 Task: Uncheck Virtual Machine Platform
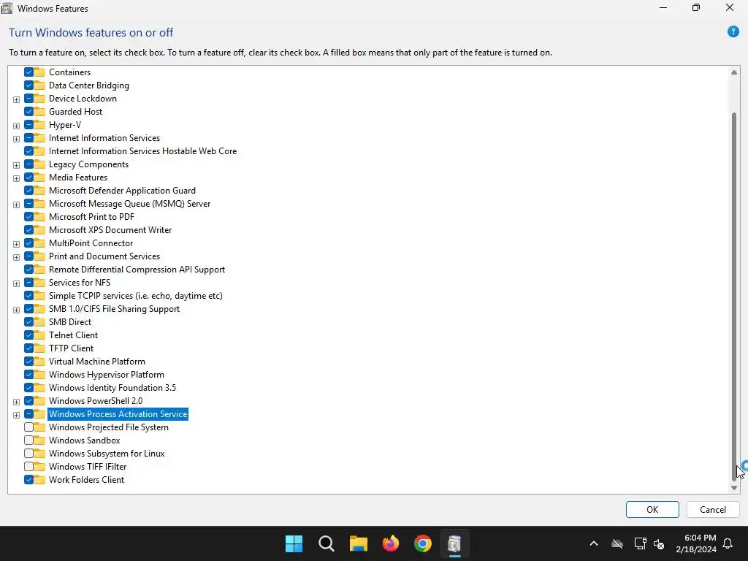click(28, 361)
